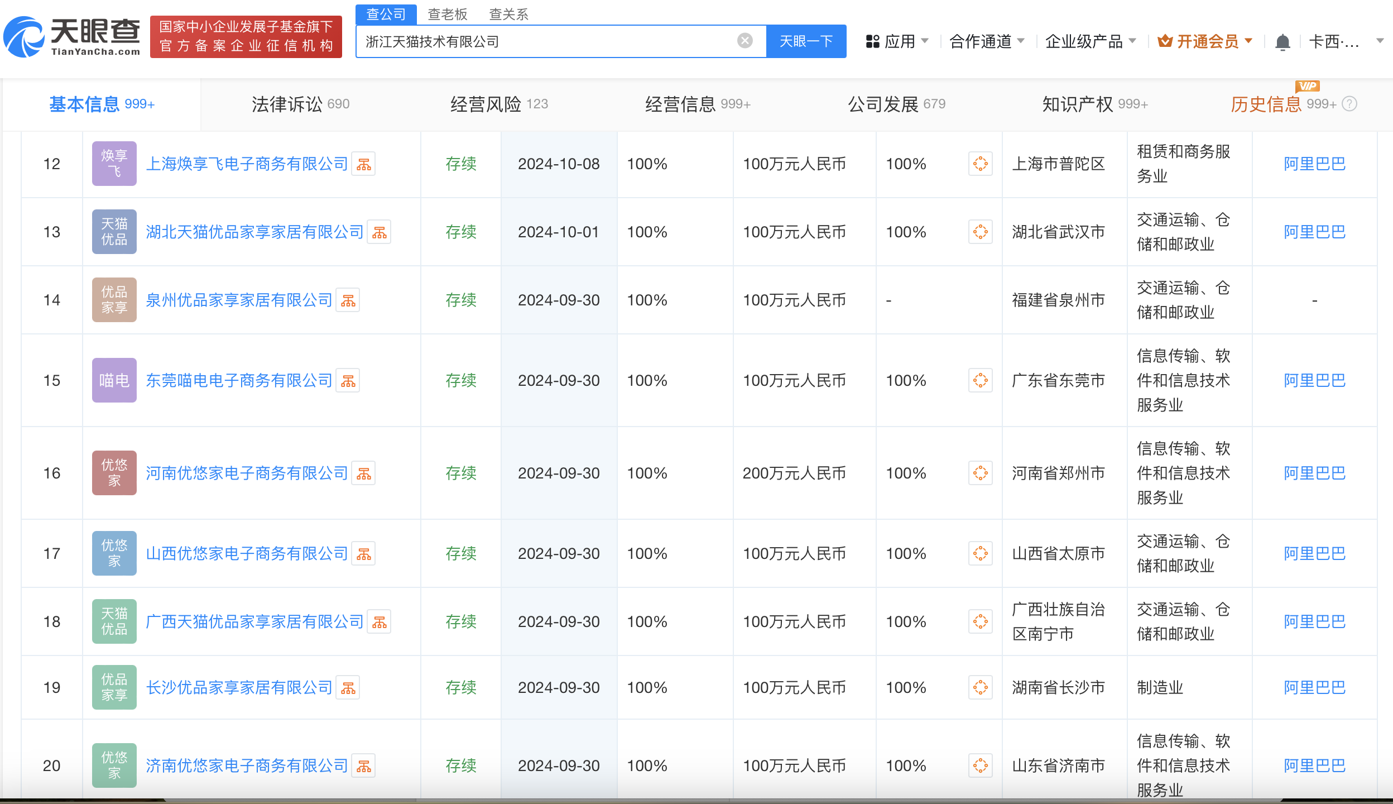The height and width of the screenshot is (804, 1393).
Task: Open link 河南优悠家电子商务有限公司
Action: pyautogui.click(x=247, y=473)
